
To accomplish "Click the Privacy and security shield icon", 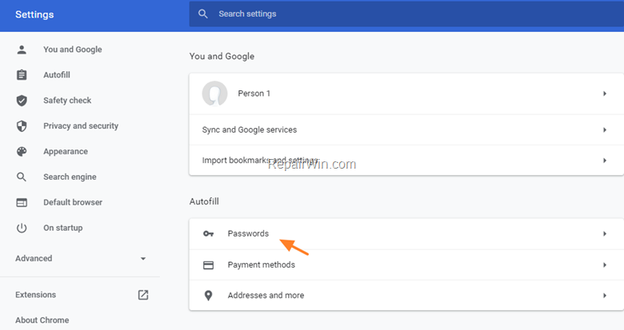I will point(22,126).
